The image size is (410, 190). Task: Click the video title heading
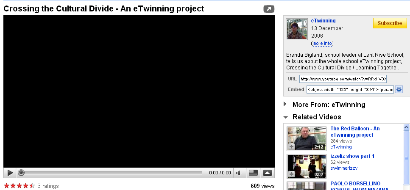(103, 8)
